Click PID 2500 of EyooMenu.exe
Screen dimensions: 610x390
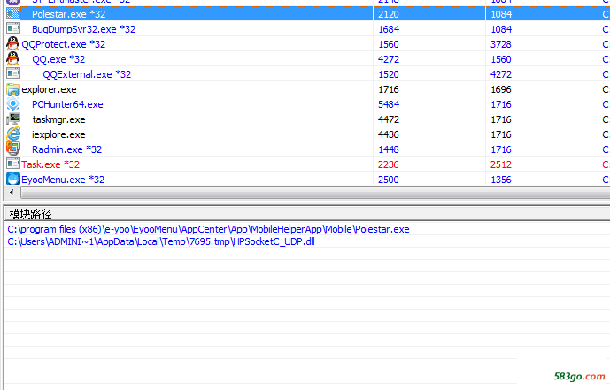click(389, 180)
